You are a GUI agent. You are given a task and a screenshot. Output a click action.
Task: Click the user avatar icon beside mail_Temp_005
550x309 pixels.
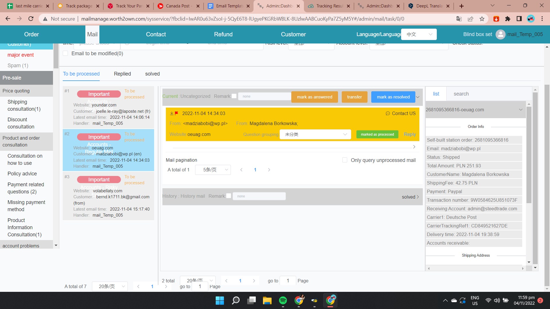pyautogui.click(x=500, y=34)
